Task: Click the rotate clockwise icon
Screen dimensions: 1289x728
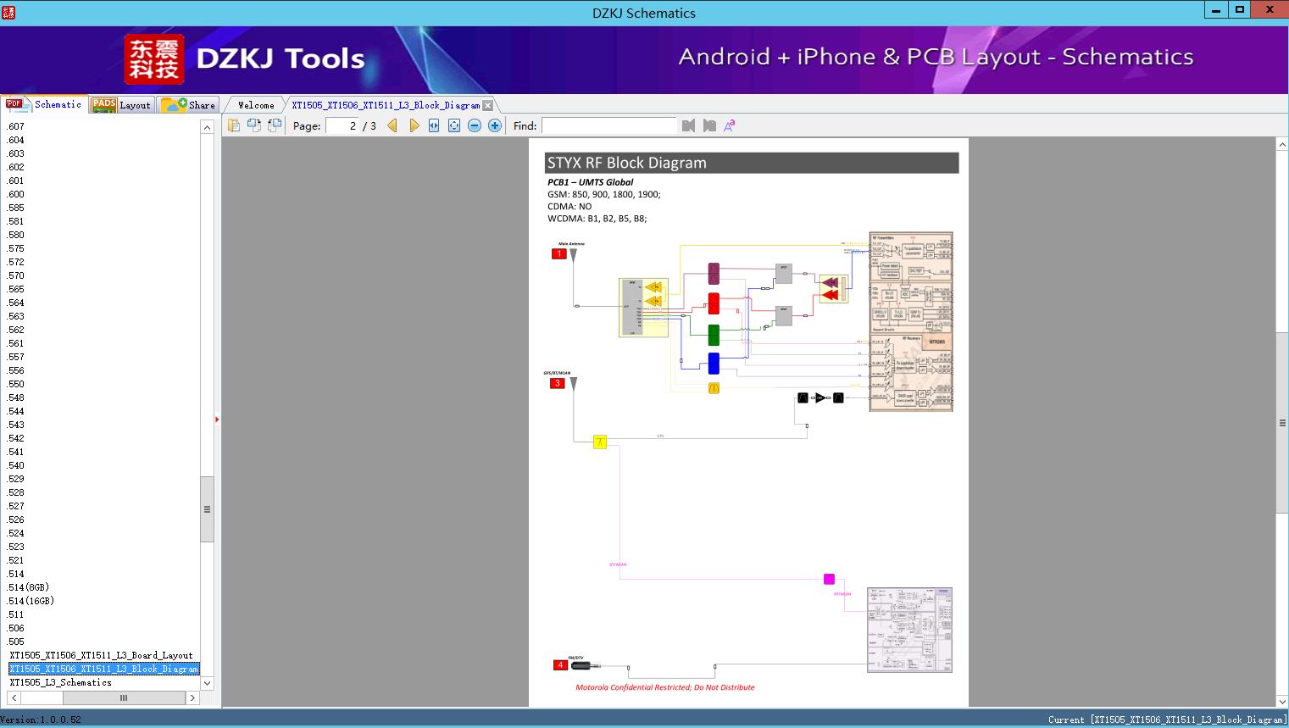Action: (x=275, y=125)
